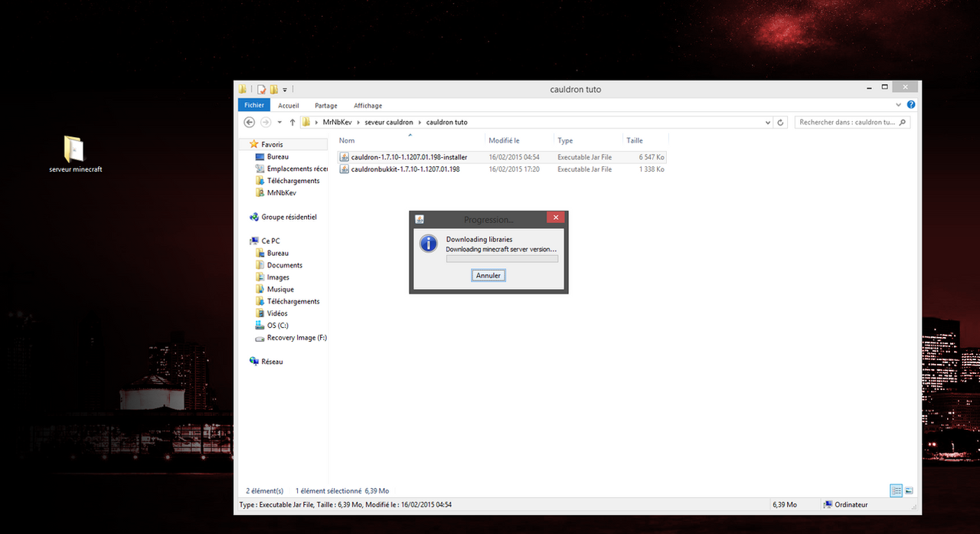Switch to the large icons view layout

909,490
